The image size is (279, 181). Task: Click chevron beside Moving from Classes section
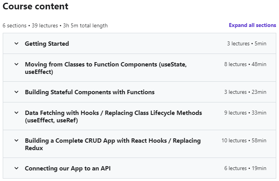pos(16,64)
